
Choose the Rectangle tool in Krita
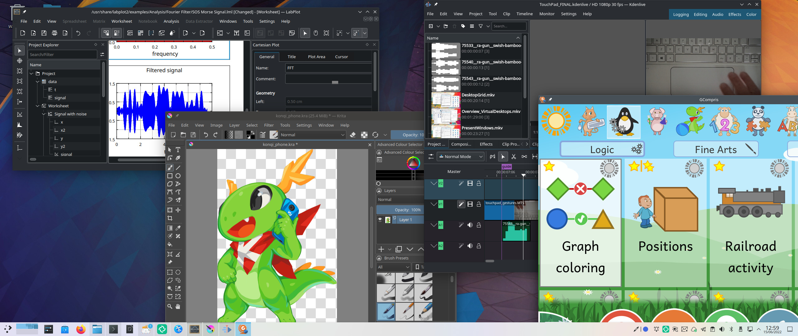(170, 176)
